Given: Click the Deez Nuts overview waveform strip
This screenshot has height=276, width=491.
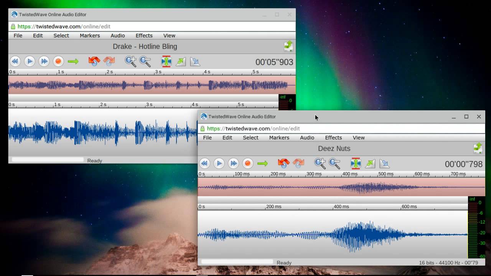Looking at the screenshot, I should click(x=341, y=187).
